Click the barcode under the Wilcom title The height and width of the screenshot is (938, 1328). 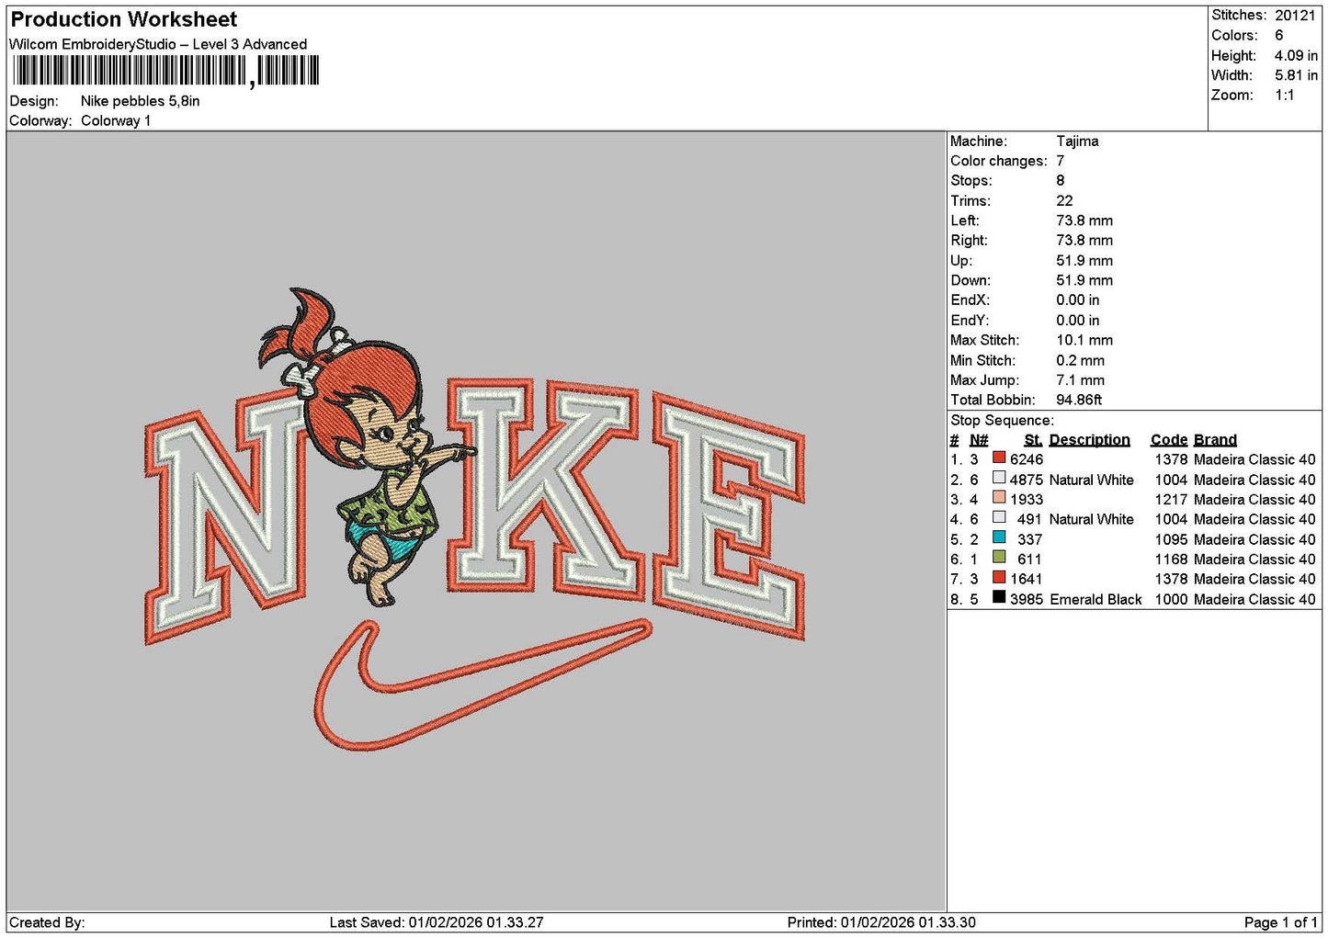tap(165, 71)
